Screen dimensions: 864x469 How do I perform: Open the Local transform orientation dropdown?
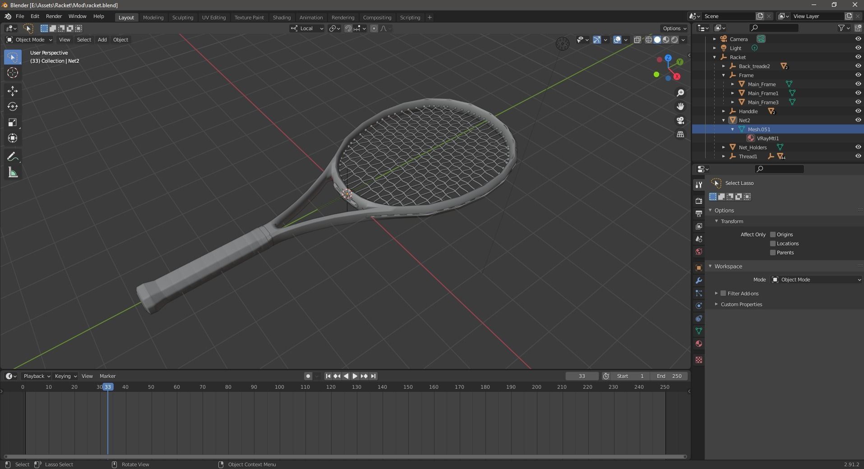[307, 28]
